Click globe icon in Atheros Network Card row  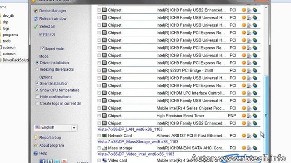pyautogui.click(x=255, y=135)
